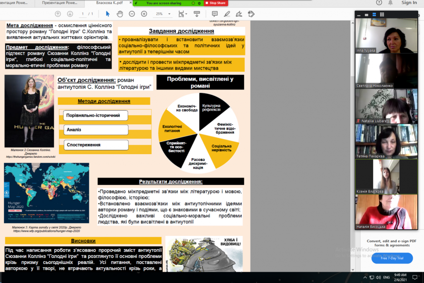This screenshot has height=283, width=424.
Task: Choose the selection arrow tool in the PDF toolbar
Action: point(108,14)
